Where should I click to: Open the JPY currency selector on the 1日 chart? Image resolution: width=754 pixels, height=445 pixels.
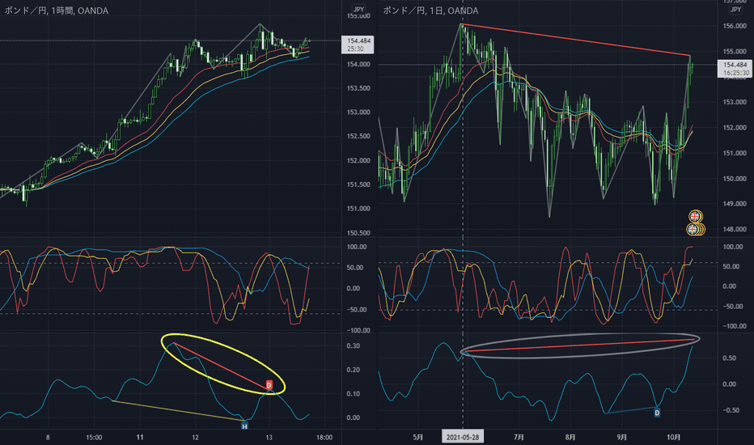click(735, 9)
